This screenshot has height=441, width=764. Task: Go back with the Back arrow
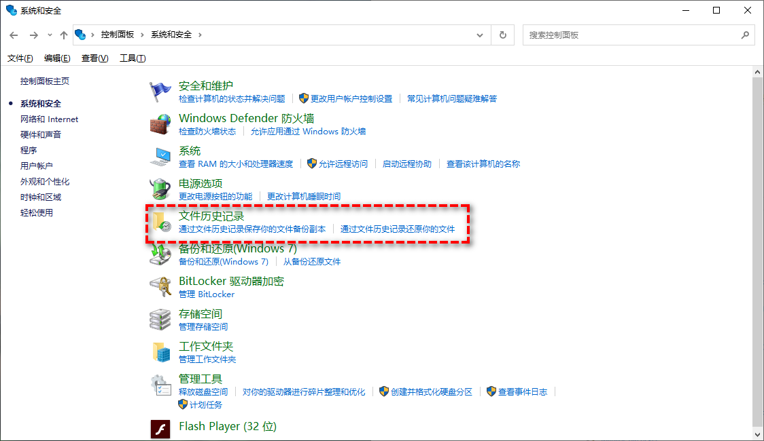14,35
